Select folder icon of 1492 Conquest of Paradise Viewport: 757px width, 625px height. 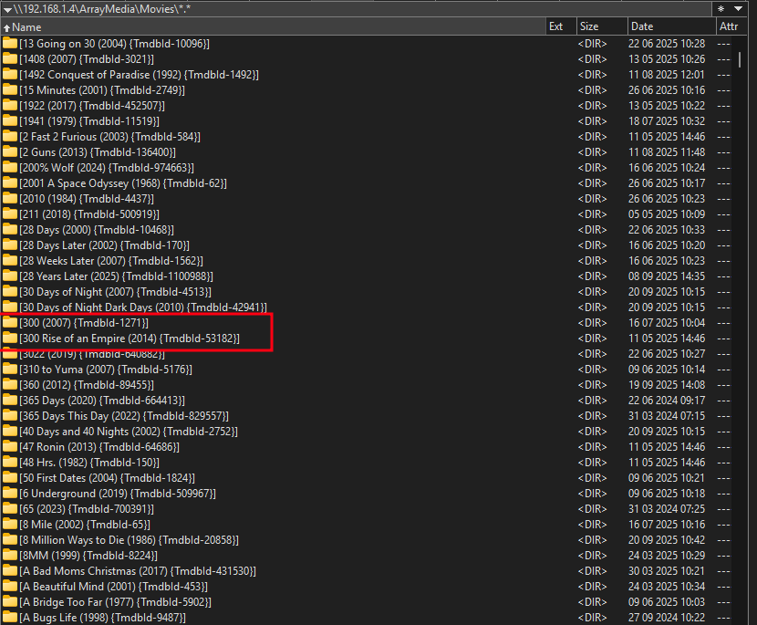point(10,75)
